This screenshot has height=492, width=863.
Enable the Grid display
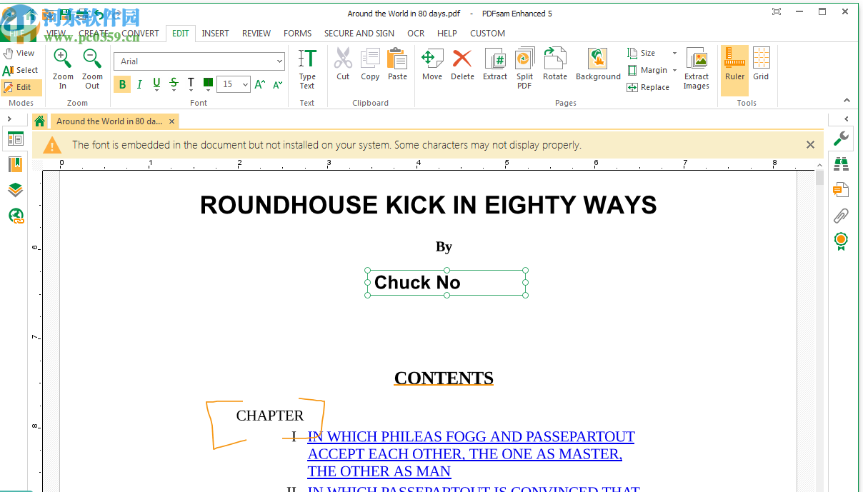click(x=761, y=66)
